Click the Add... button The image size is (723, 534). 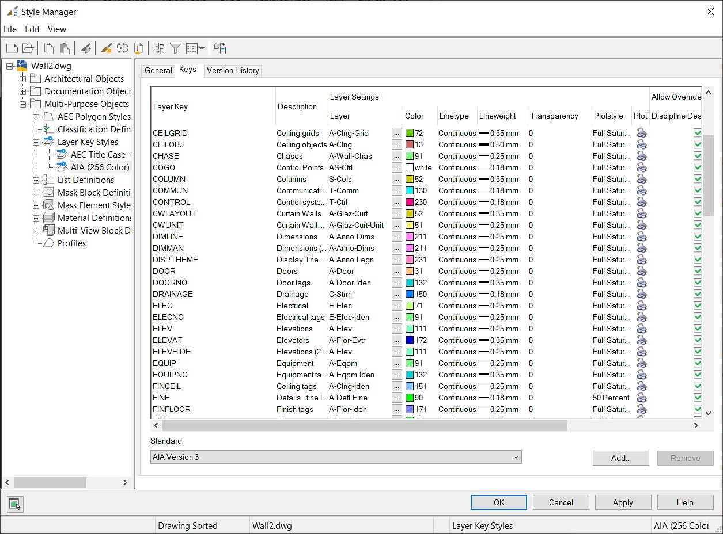pos(620,458)
